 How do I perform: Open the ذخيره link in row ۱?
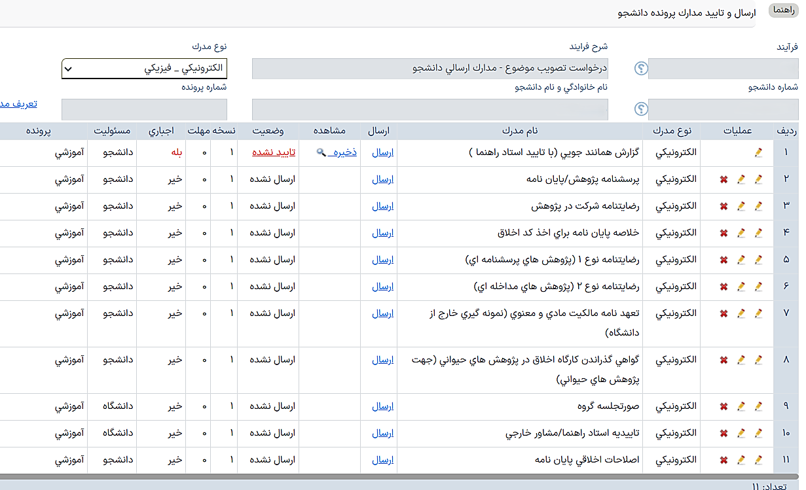342,152
